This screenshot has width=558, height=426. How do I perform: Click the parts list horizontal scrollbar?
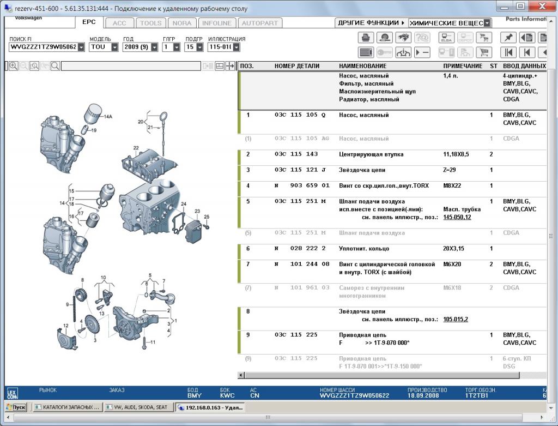tap(382, 375)
